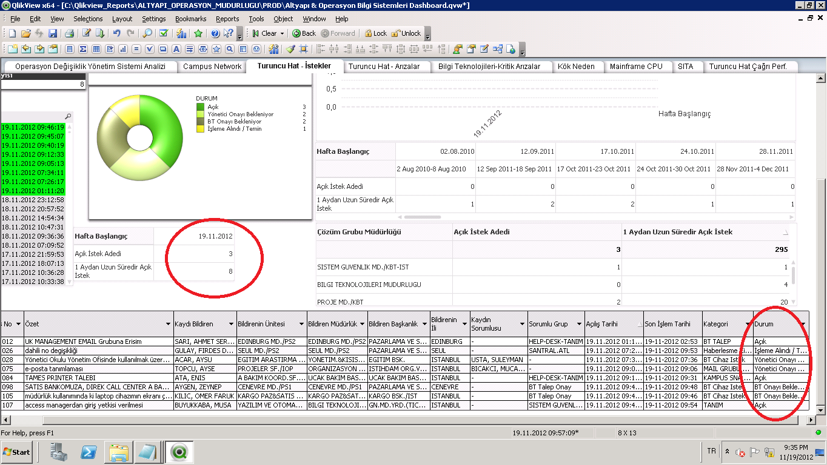Switch to the Campus Network tab
This screenshot has height=465, width=827.
click(212, 67)
